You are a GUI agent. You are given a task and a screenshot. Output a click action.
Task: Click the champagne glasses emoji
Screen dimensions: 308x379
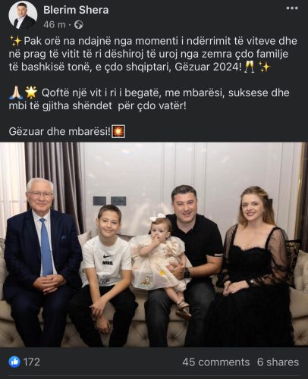pyautogui.click(x=249, y=67)
